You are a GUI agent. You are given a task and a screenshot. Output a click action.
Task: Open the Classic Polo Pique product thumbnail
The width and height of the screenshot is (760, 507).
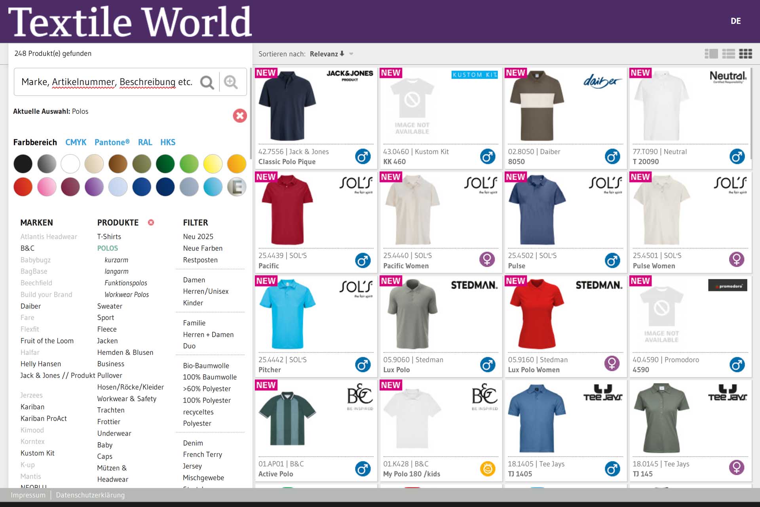click(x=287, y=106)
